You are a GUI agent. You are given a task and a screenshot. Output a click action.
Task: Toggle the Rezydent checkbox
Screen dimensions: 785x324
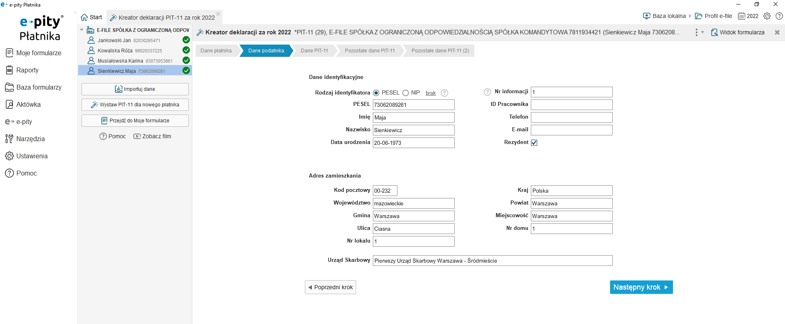pos(534,143)
